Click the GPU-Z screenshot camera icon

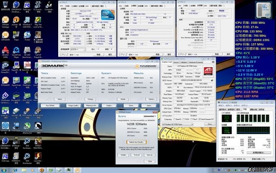(x=213, y=62)
